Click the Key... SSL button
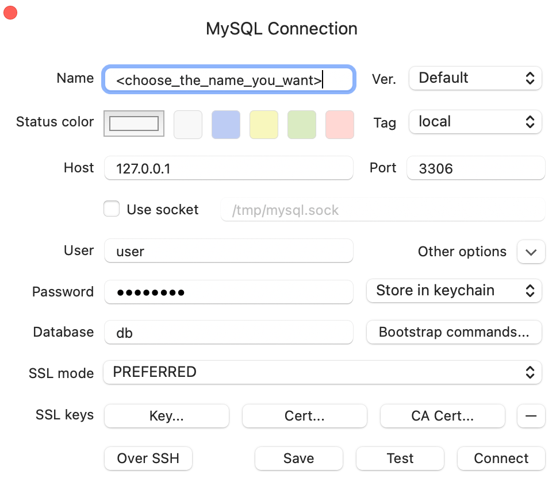The height and width of the screenshot is (478, 560). pyautogui.click(x=166, y=416)
